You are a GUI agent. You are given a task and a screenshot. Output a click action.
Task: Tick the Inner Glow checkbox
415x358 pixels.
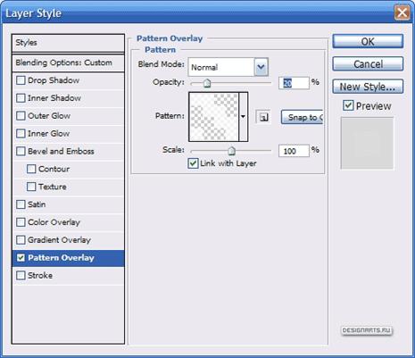click(x=21, y=133)
